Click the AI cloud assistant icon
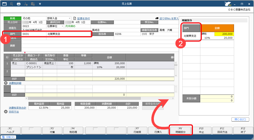This screenshot has width=254, height=140. 228,4
